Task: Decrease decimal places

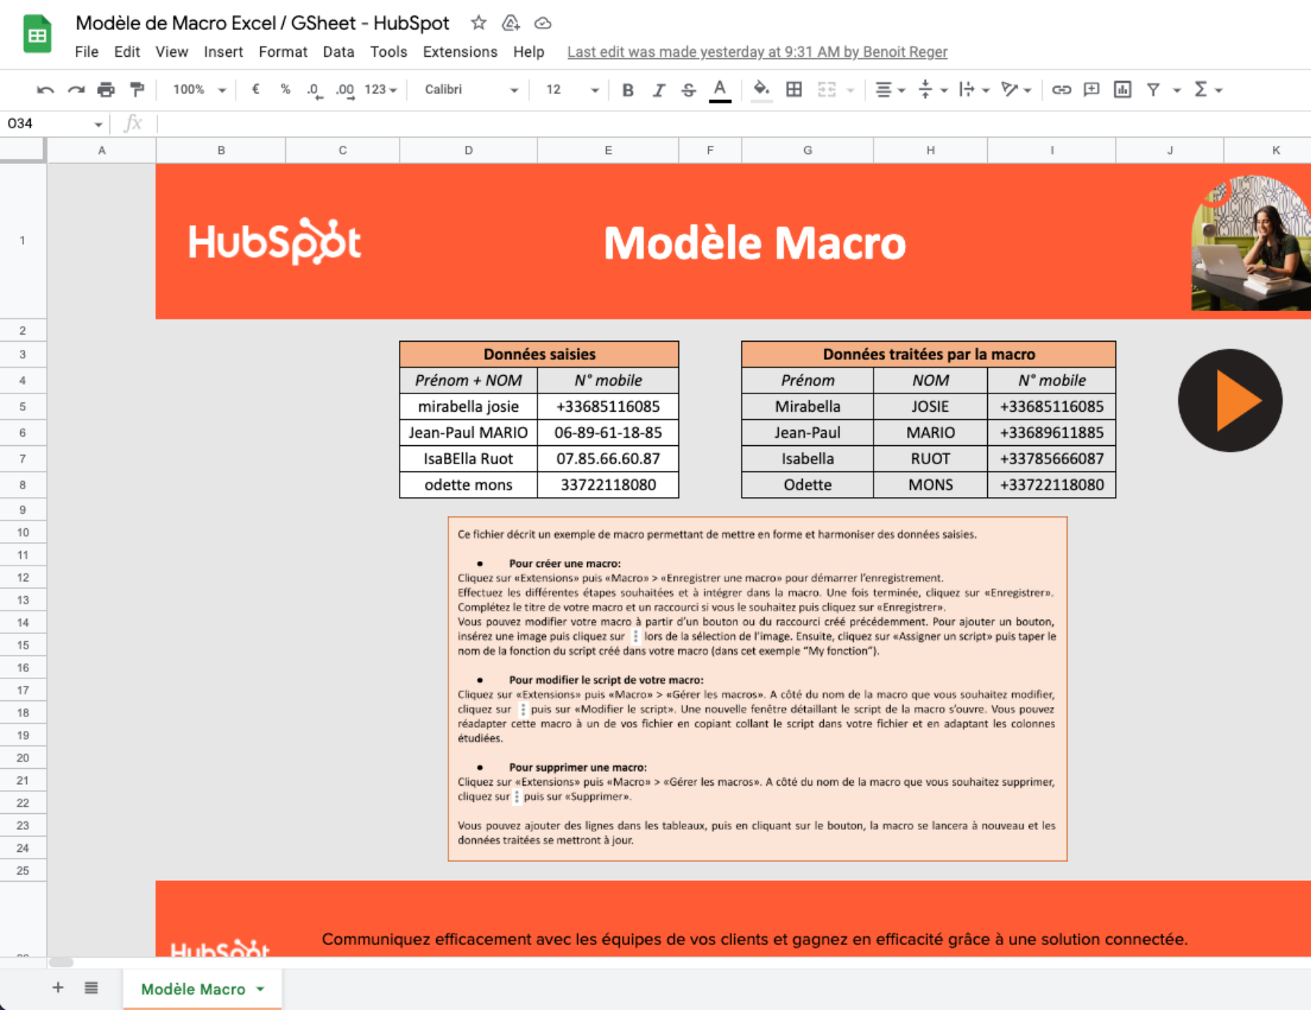Action: tap(314, 90)
